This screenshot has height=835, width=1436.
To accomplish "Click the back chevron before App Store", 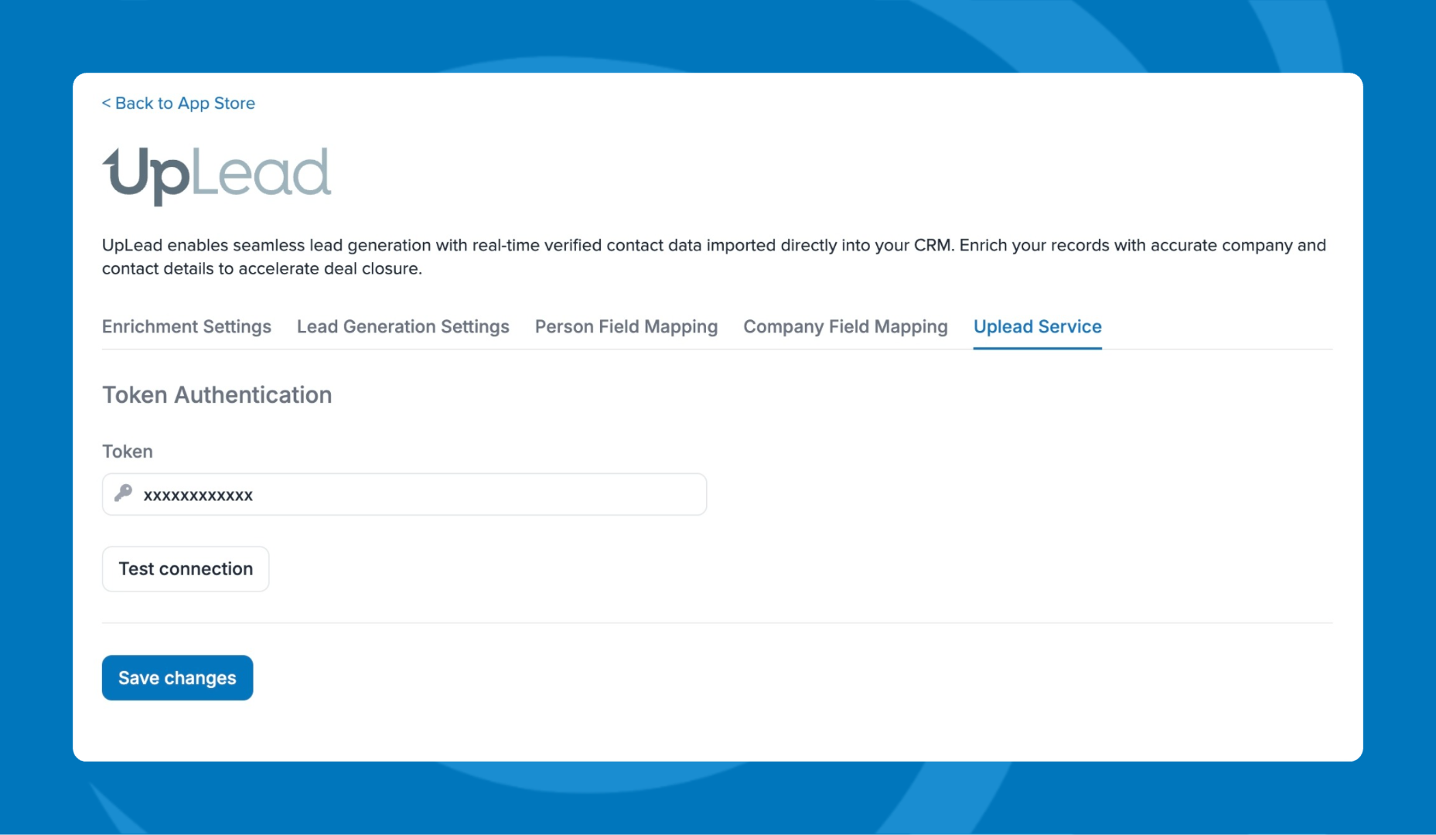I will 106,103.
